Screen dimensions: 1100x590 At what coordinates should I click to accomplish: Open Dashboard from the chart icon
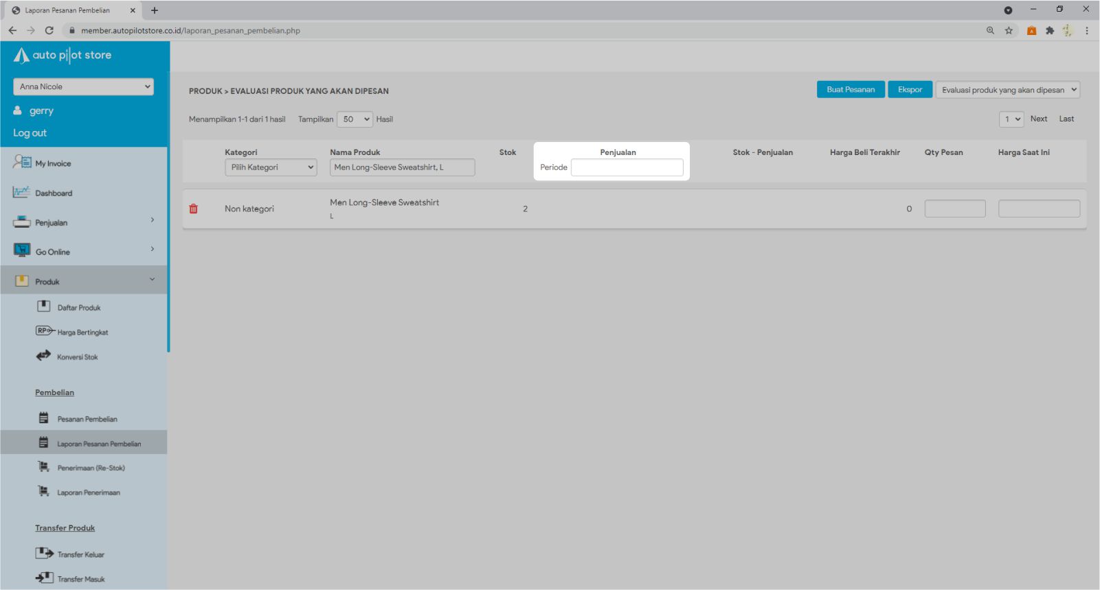click(x=21, y=193)
